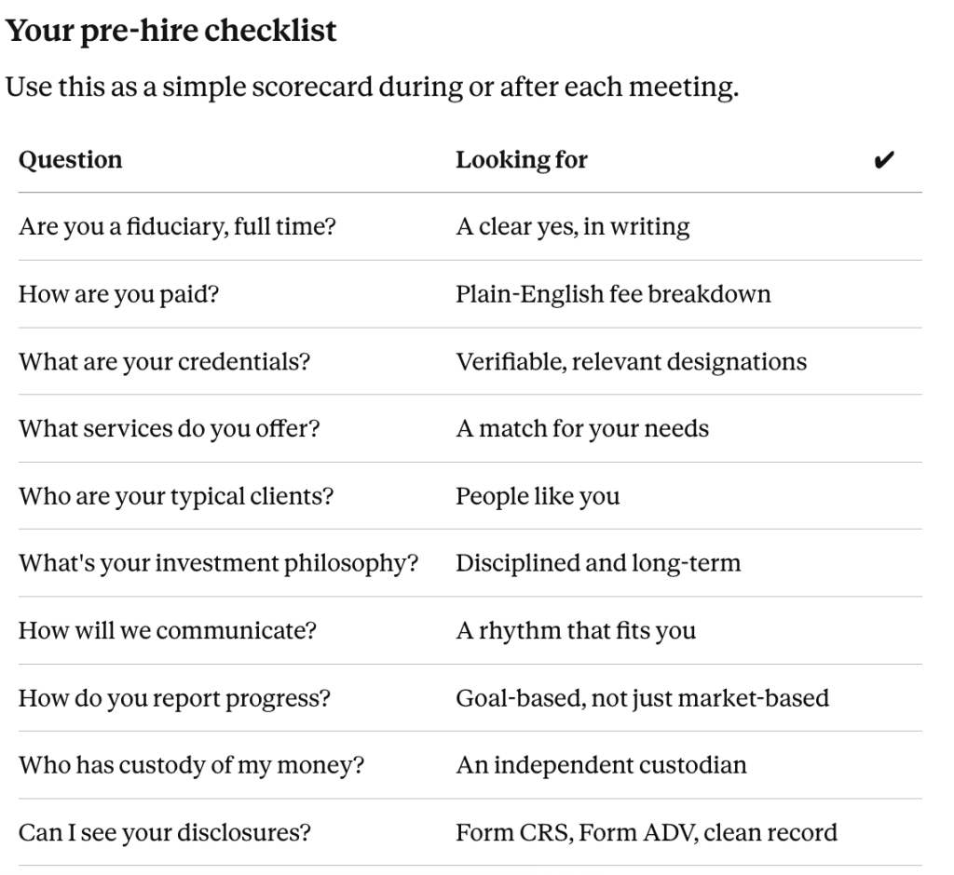
Task: Click the 'How will we communicate?' question
Action: (168, 630)
